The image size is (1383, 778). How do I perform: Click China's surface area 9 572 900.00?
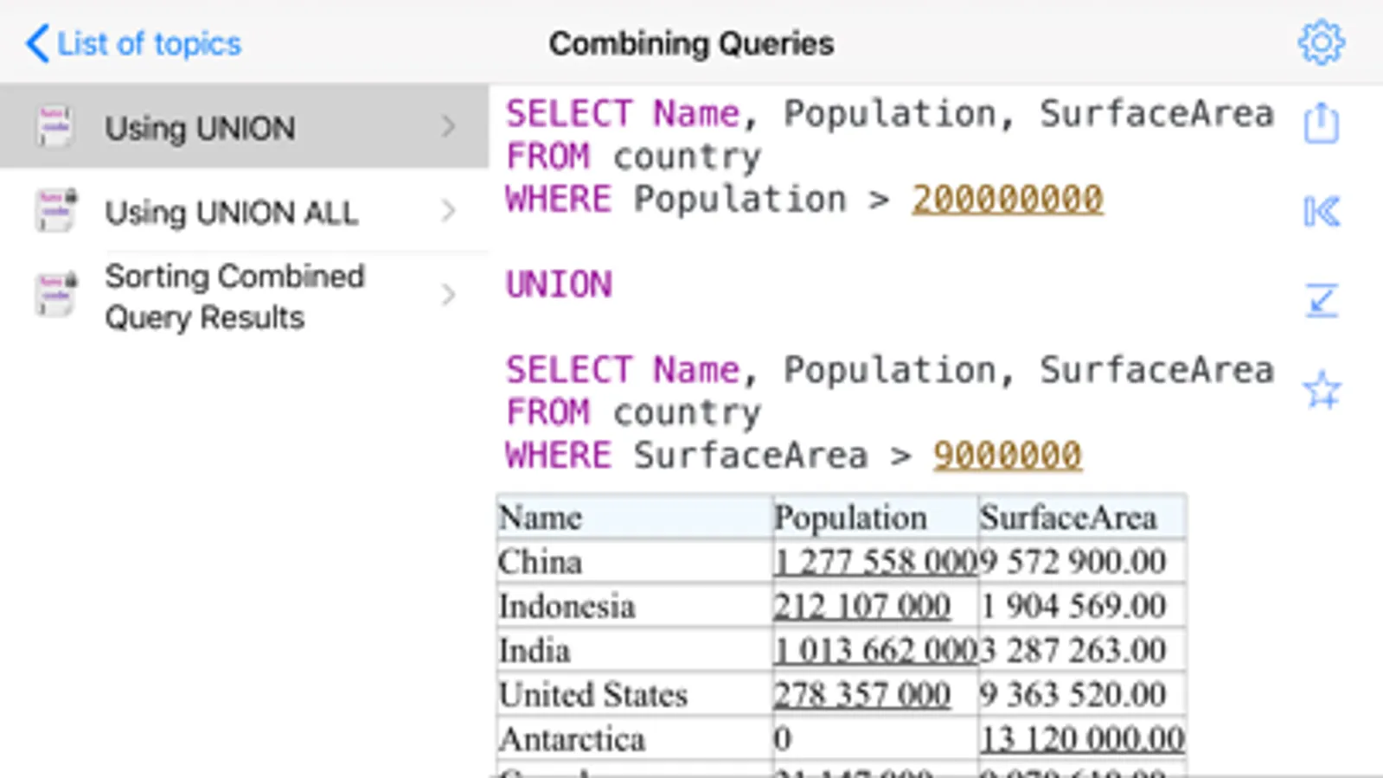pos(1073,562)
